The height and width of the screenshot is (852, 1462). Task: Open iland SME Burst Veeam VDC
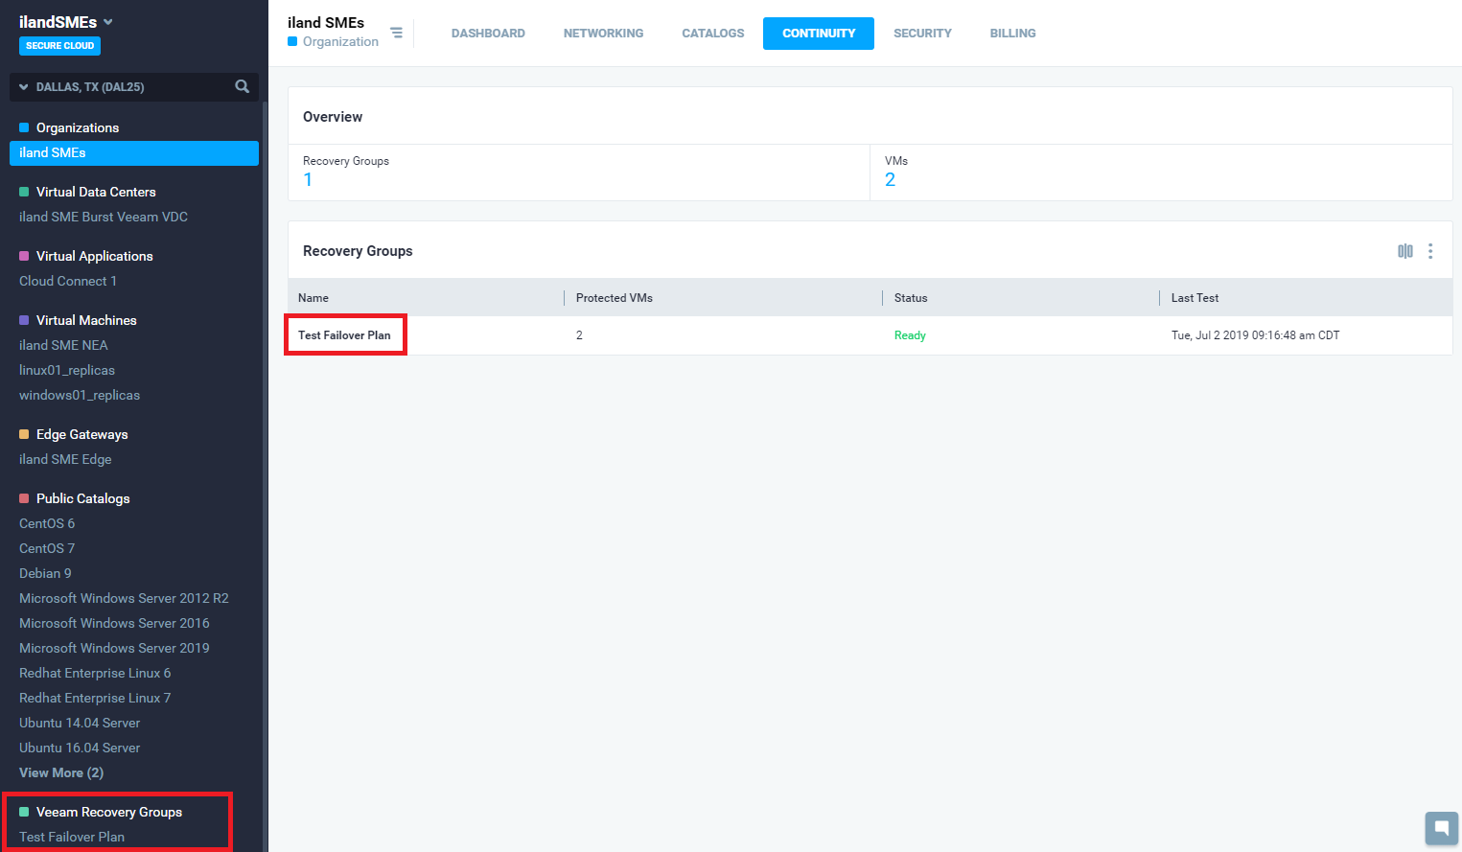click(x=104, y=217)
